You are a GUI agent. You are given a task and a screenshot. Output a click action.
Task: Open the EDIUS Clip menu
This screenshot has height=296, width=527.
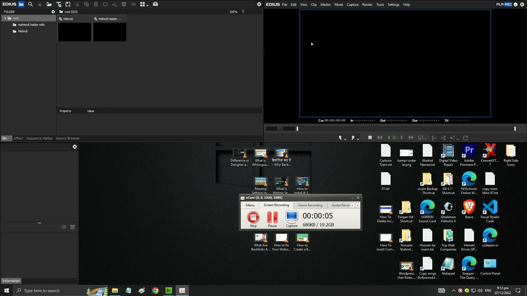314,5
